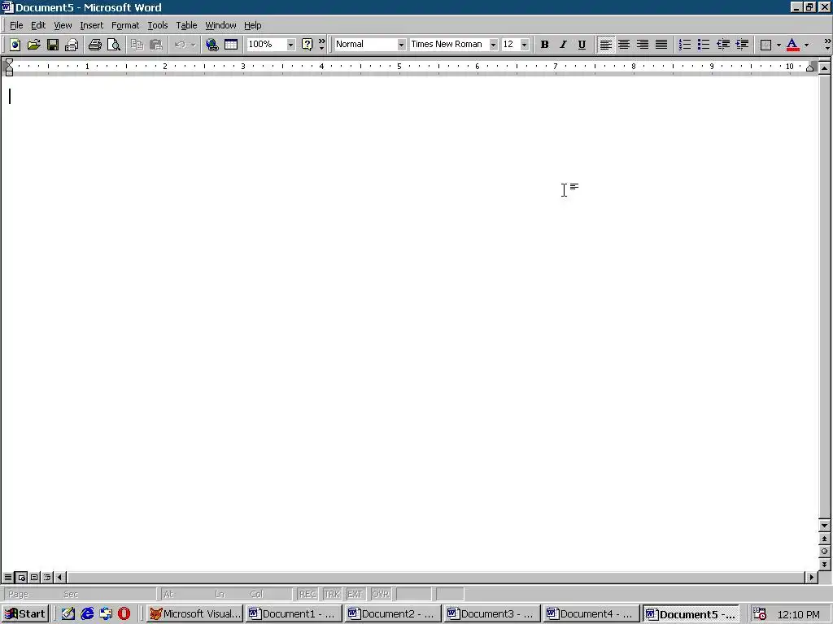Click the Increase Indent icon
The width and height of the screenshot is (833, 624).
point(742,45)
